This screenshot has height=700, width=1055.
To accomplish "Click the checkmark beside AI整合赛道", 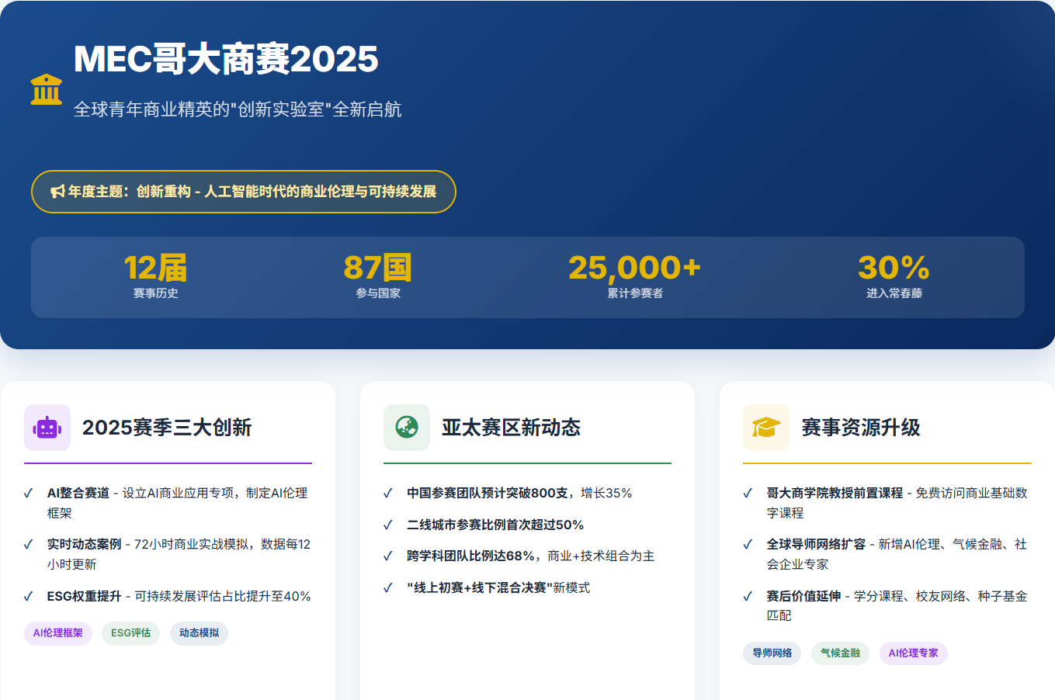I will (x=29, y=494).
